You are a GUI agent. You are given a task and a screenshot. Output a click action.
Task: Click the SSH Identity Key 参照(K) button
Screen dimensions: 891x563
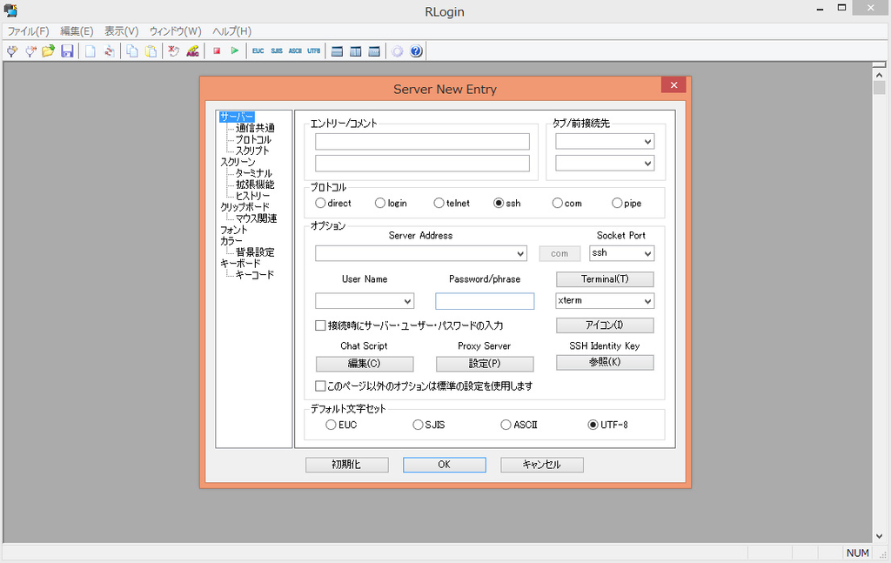tap(605, 362)
